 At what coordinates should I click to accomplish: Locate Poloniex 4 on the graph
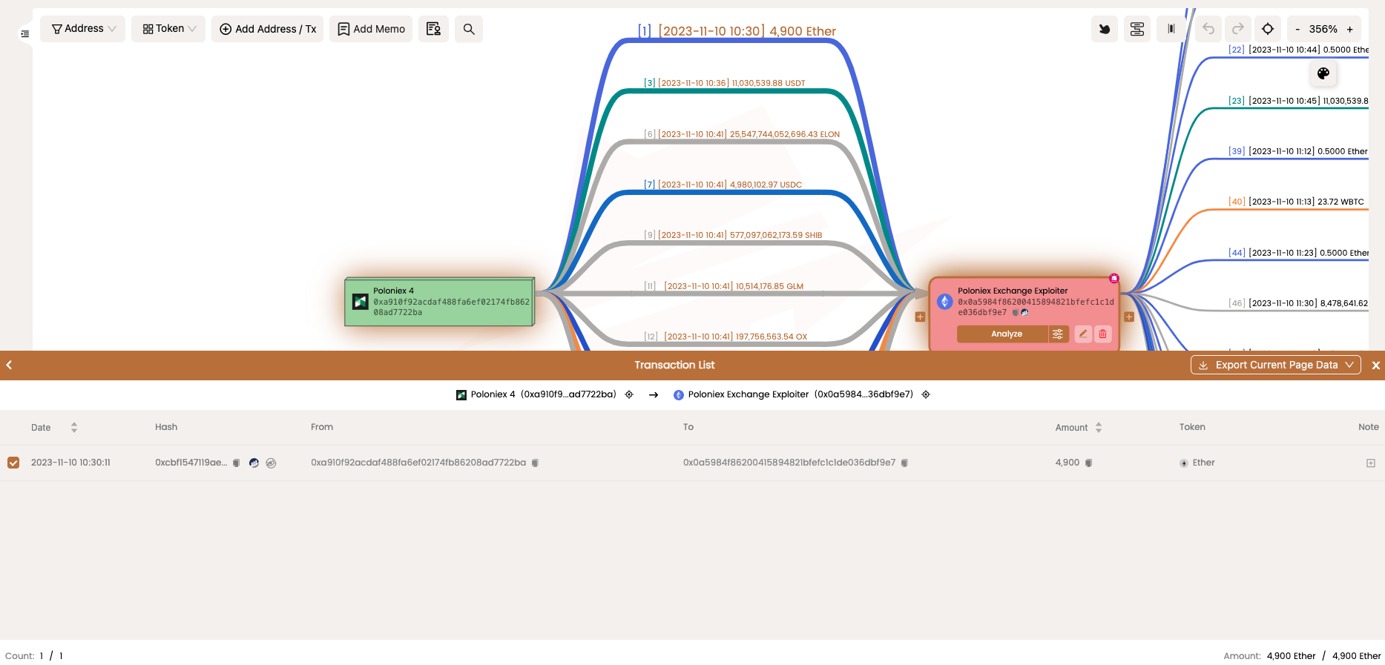pos(629,394)
